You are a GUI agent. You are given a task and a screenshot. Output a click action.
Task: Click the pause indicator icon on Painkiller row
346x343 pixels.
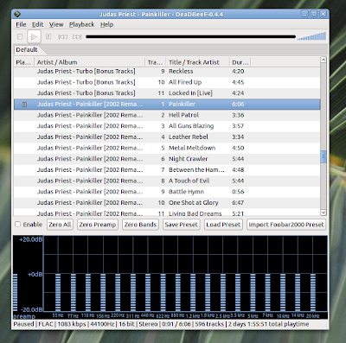coord(24,105)
